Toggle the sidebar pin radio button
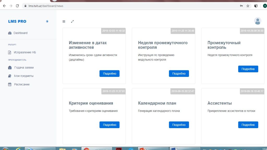Screen dimensions: 267x150 point(47,21)
